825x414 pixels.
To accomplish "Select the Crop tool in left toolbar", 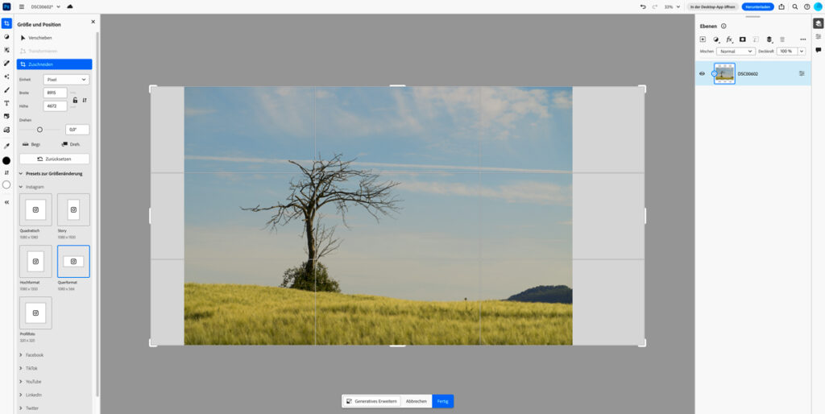I will click(6, 23).
